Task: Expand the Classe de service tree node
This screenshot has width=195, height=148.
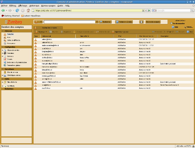Action: coord(2,50)
